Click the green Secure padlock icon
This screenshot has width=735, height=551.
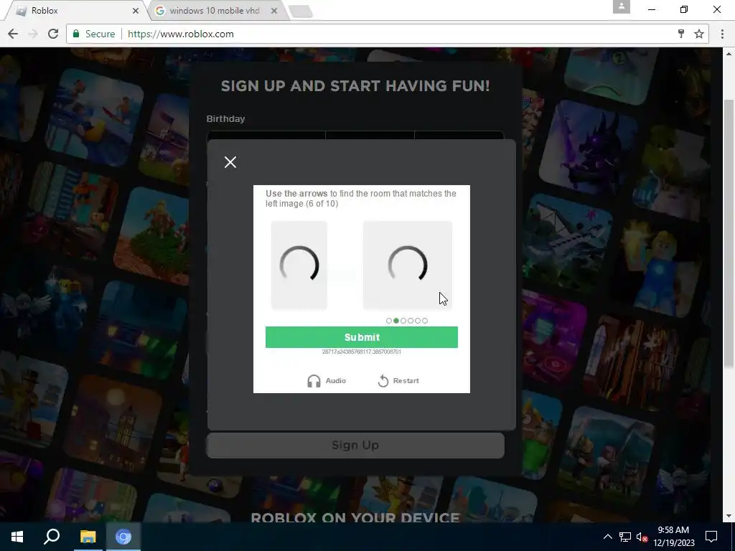coord(76,34)
